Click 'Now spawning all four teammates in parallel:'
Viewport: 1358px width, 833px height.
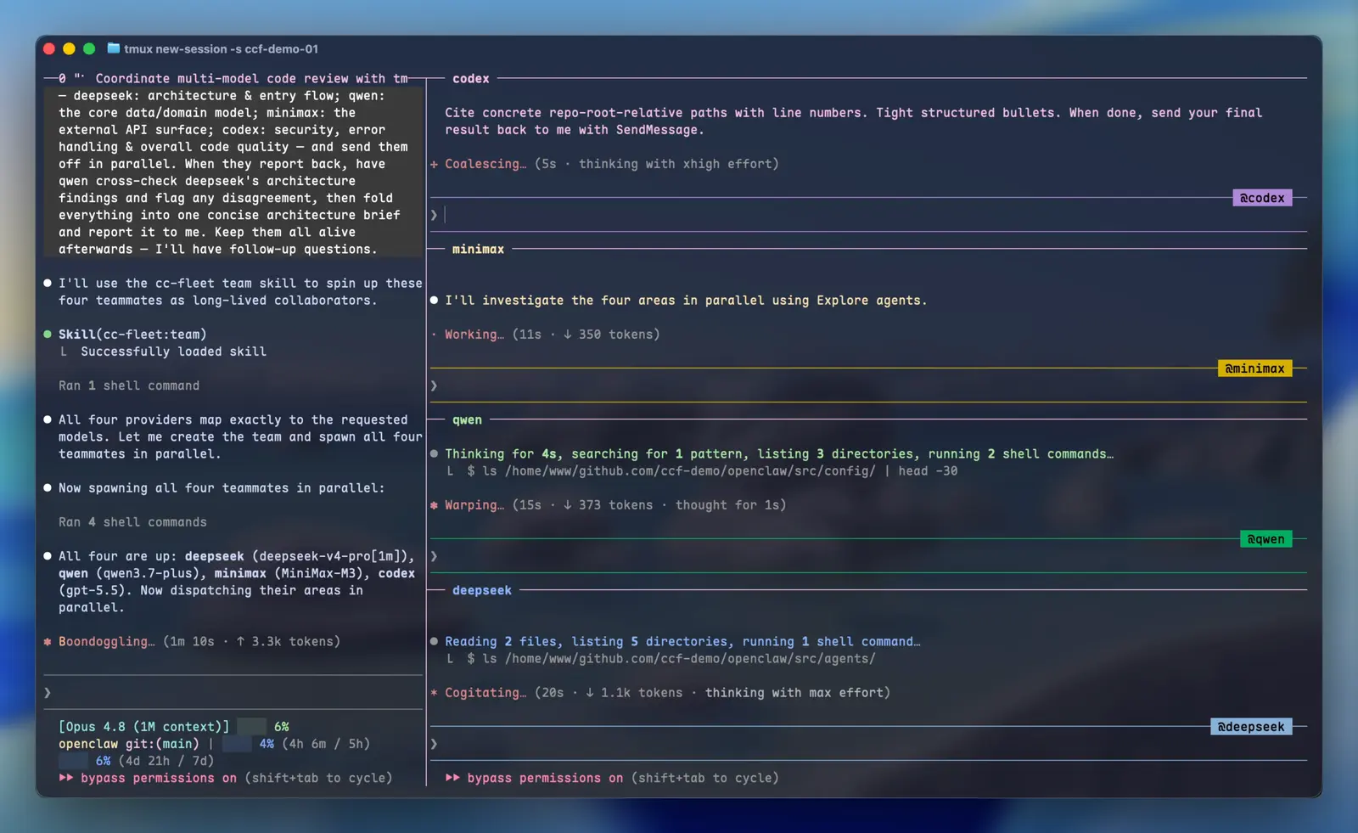pos(222,488)
